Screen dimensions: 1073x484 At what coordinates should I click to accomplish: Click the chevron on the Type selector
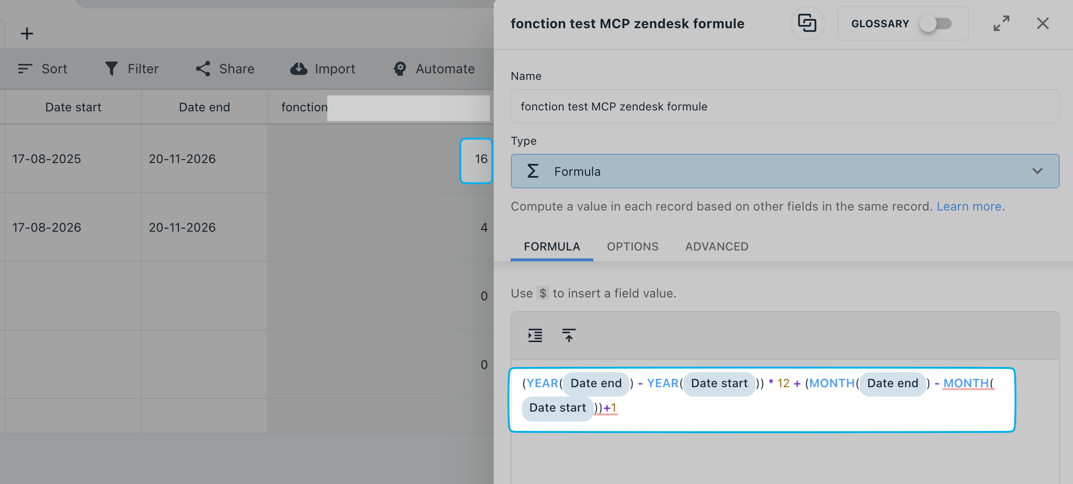point(1037,171)
